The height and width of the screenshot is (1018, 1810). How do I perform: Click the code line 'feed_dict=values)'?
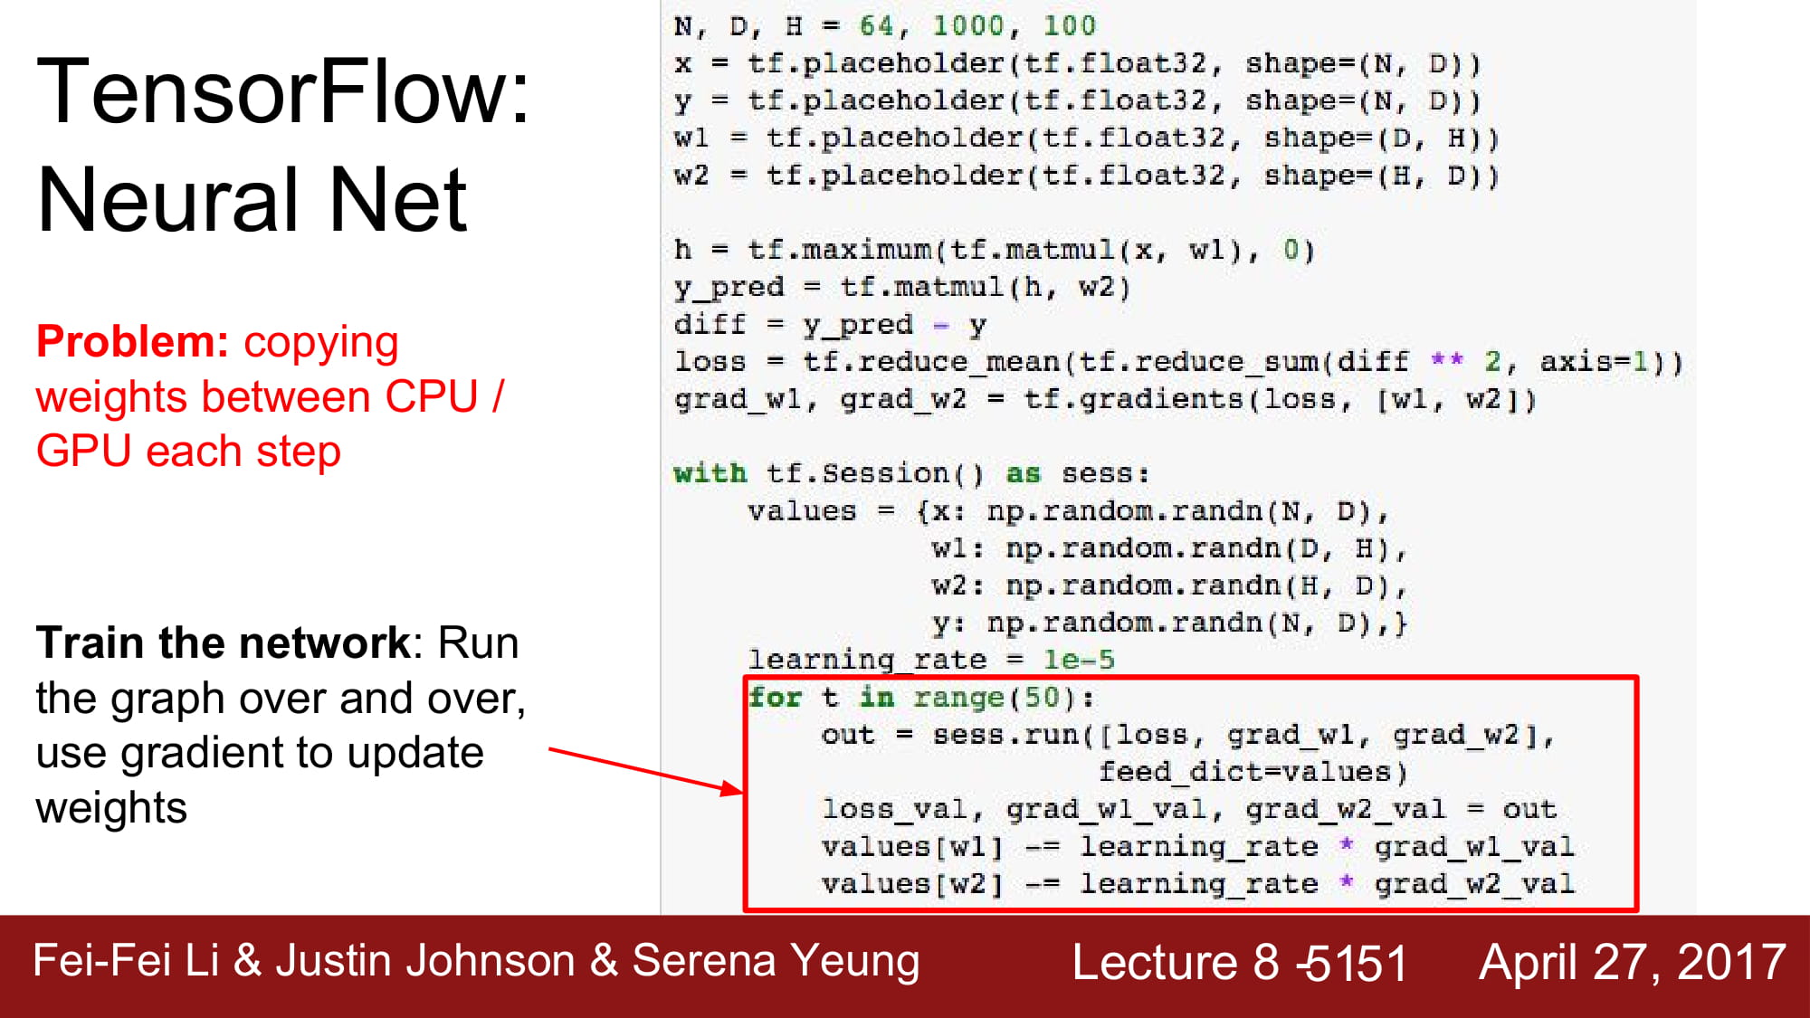[x=1253, y=772]
